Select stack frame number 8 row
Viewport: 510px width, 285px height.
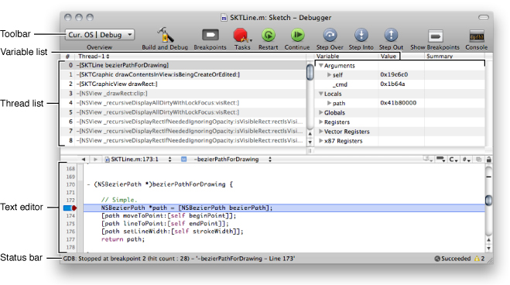click(183, 140)
